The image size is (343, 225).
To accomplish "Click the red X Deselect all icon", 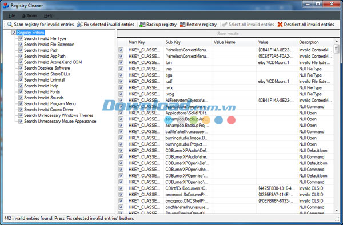I will click(x=280, y=25).
